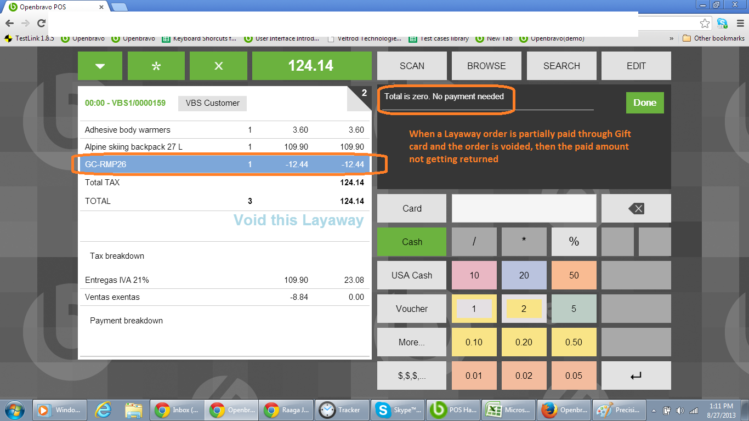Tap the 0.20 coin key

click(x=524, y=342)
